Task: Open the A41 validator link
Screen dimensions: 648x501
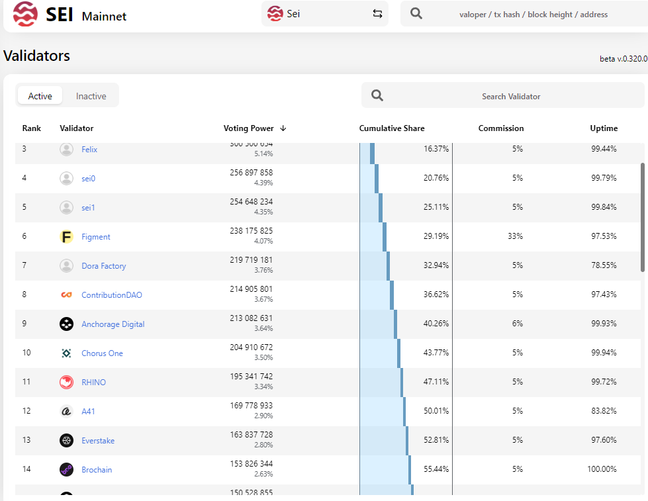Action: pos(88,412)
